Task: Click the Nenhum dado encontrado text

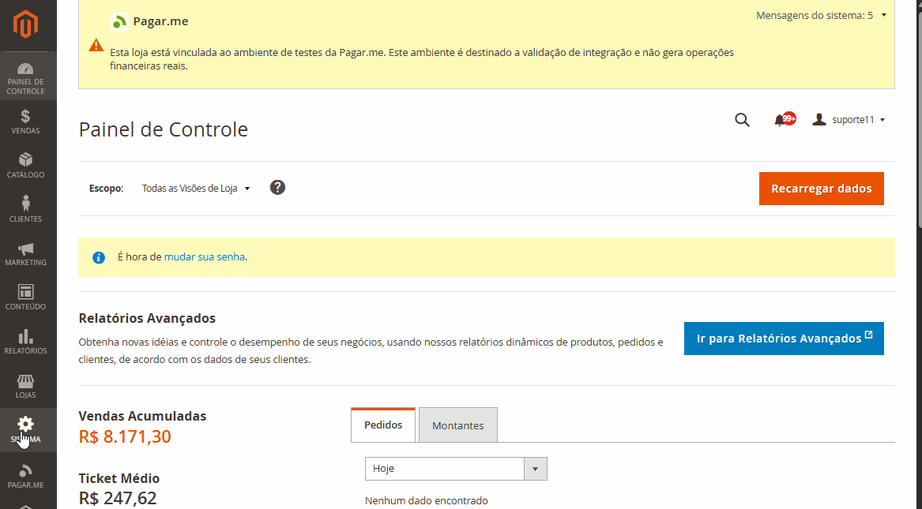Action: click(x=427, y=501)
